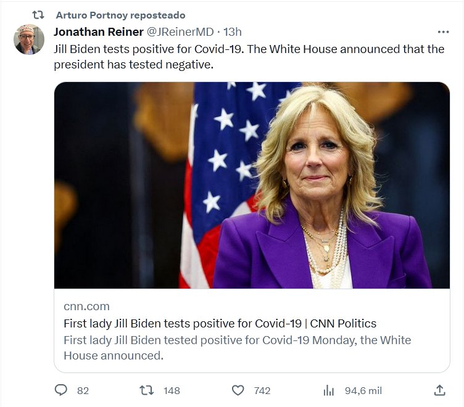Open Jonathan Reiner's profile avatar

(29, 39)
